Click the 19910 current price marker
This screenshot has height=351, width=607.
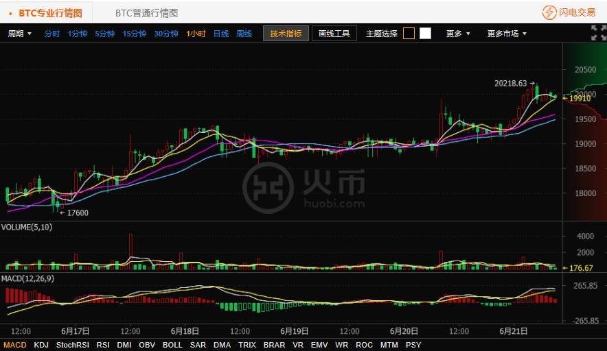pyautogui.click(x=580, y=99)
